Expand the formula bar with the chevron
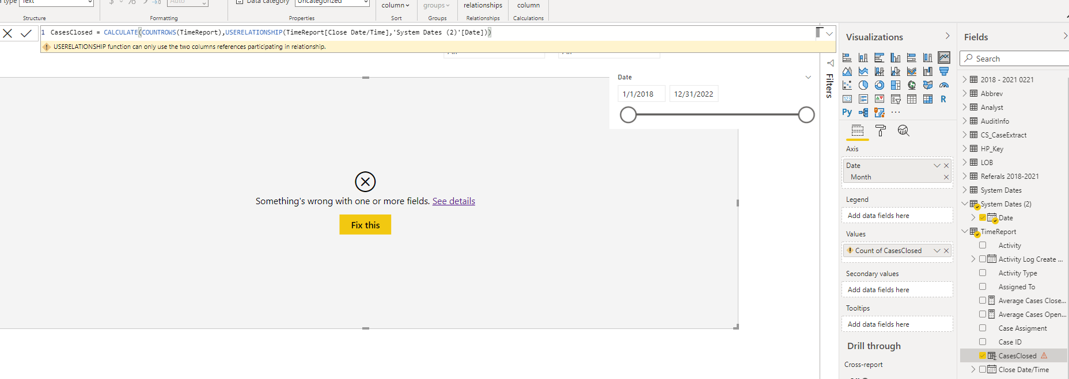The width and height of the screenshot is (1069, 379). 829,34
